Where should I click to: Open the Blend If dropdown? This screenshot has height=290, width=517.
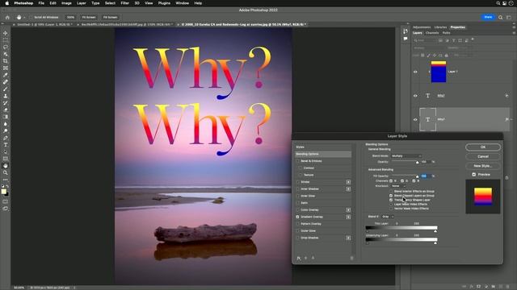coord(388,217)
